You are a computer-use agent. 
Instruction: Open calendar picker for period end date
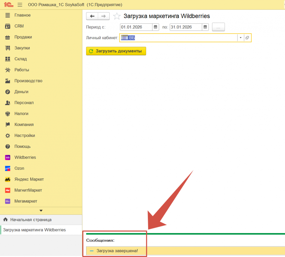[205, 27]
